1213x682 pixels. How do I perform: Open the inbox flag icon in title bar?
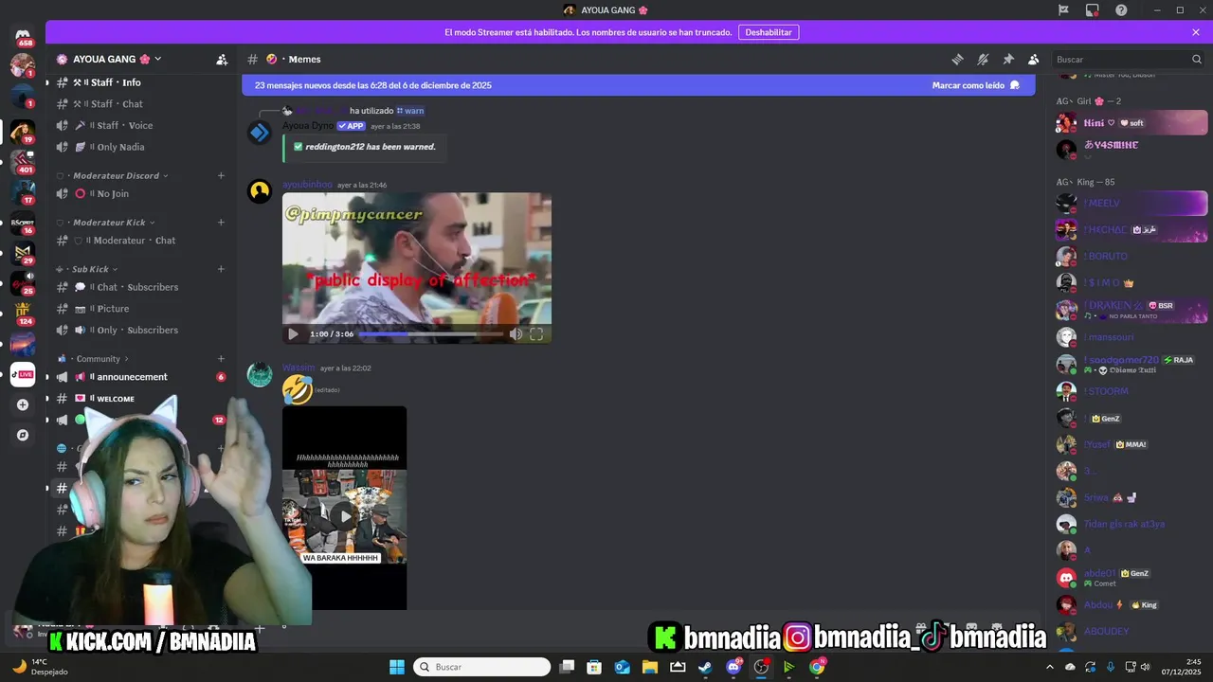point(1063,9)
